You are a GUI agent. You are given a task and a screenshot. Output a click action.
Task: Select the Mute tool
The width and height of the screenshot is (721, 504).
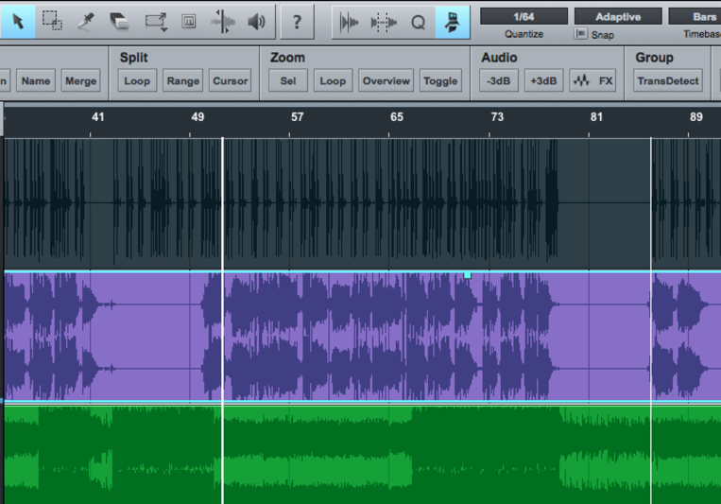(x=189, y=21)
